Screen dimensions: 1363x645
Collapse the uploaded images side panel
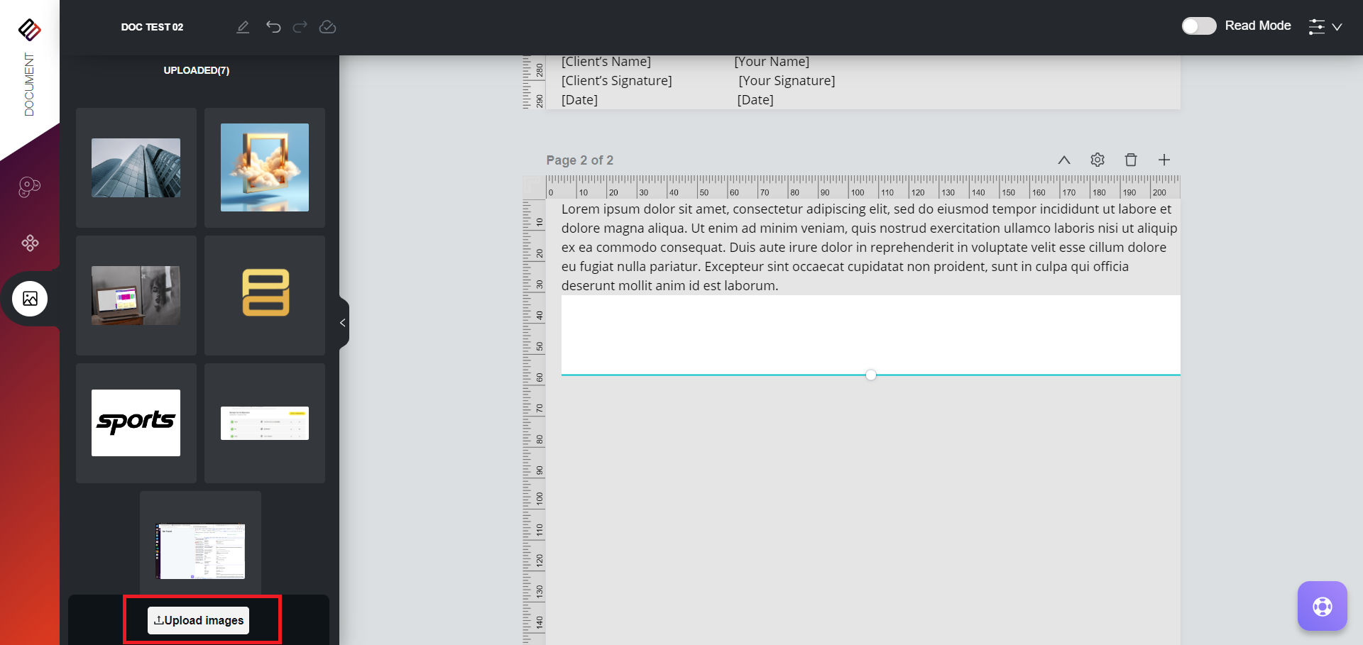tap(343, 323)
